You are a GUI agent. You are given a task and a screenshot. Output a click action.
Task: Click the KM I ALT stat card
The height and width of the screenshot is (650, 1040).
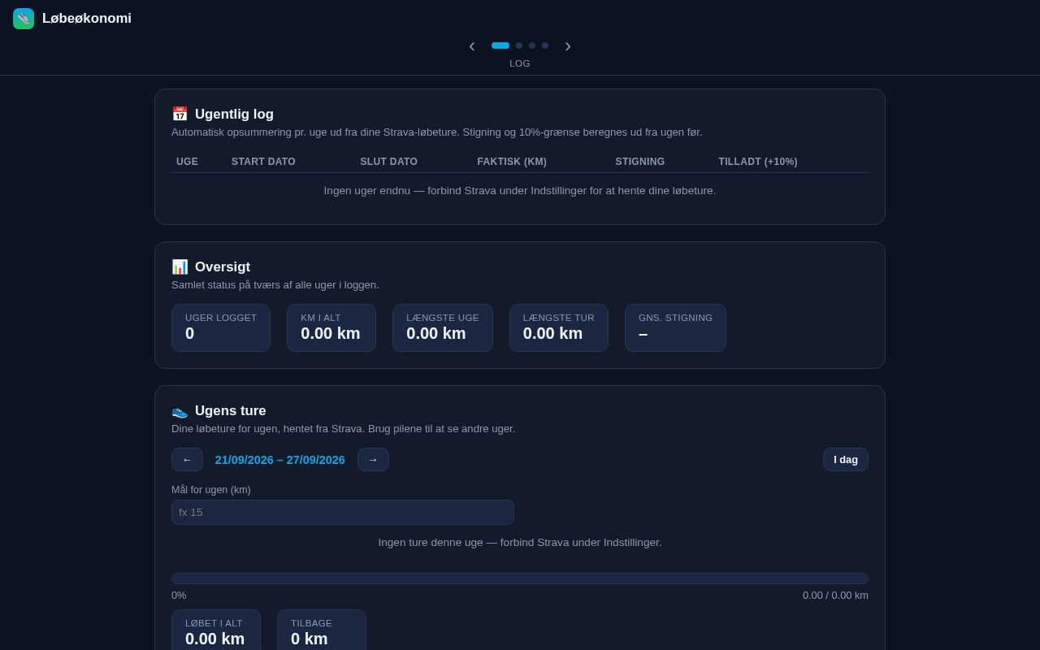click(x=331, y=328)
